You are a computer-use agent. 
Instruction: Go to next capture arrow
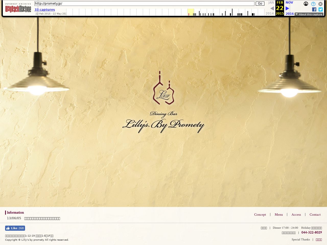(287, 8)
